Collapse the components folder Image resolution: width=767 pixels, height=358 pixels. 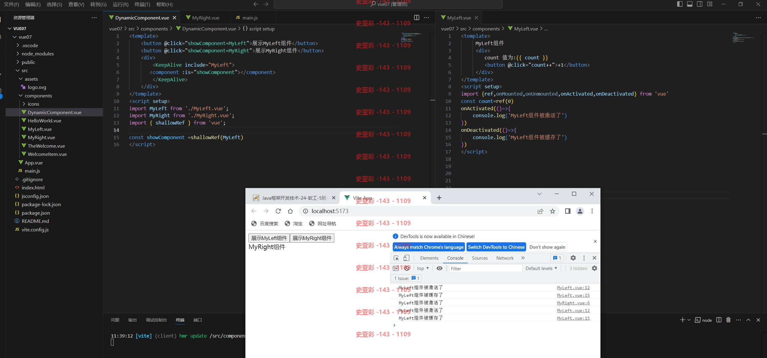point(21,96)
